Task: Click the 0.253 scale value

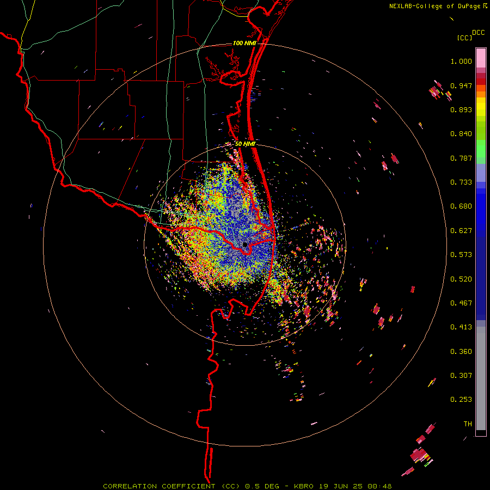Action: click(x=461, y=400)
